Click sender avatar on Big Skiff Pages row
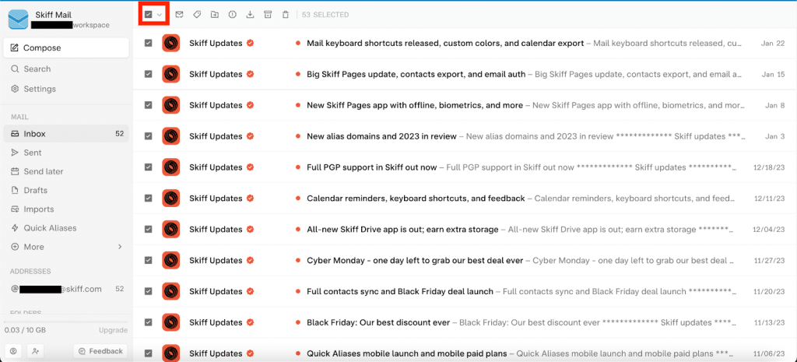 170,74
